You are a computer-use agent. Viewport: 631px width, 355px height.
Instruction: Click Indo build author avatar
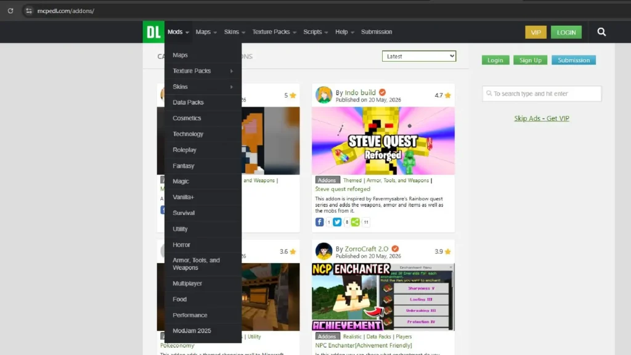324,95
